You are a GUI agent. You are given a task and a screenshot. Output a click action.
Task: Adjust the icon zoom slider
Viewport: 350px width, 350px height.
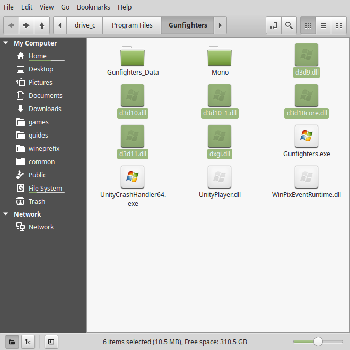pos(318,342)
